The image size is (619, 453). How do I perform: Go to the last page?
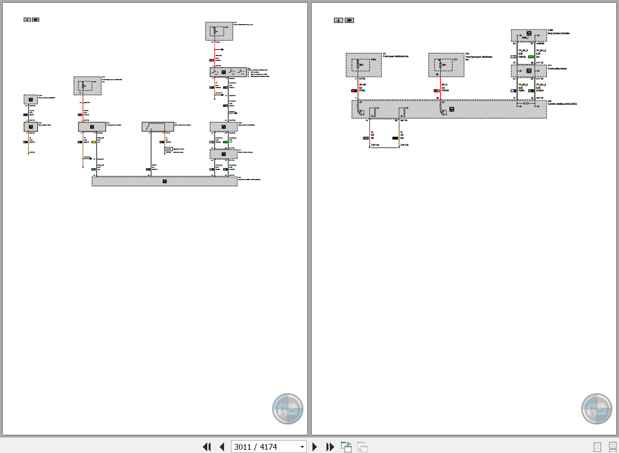pyautogui.click(x=330, y=447)
